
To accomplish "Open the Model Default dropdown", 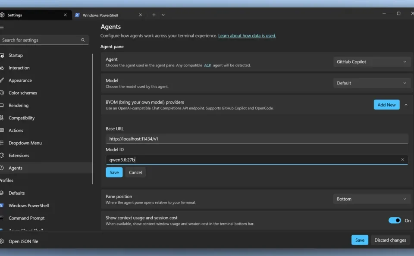I will tap(372, 83).
